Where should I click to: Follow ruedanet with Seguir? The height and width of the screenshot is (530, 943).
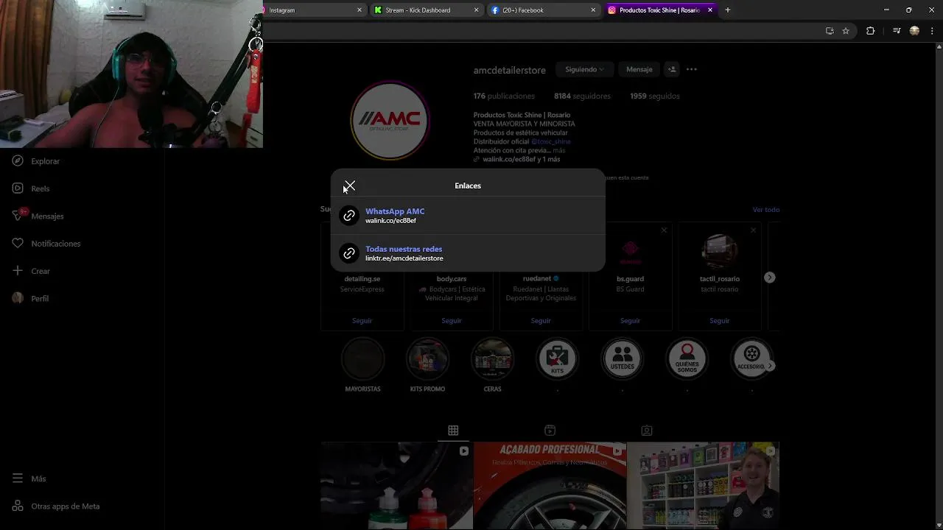tap(541, 321)
